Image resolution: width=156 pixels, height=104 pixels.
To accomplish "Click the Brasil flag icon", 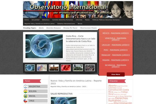I will pos(25,96).
